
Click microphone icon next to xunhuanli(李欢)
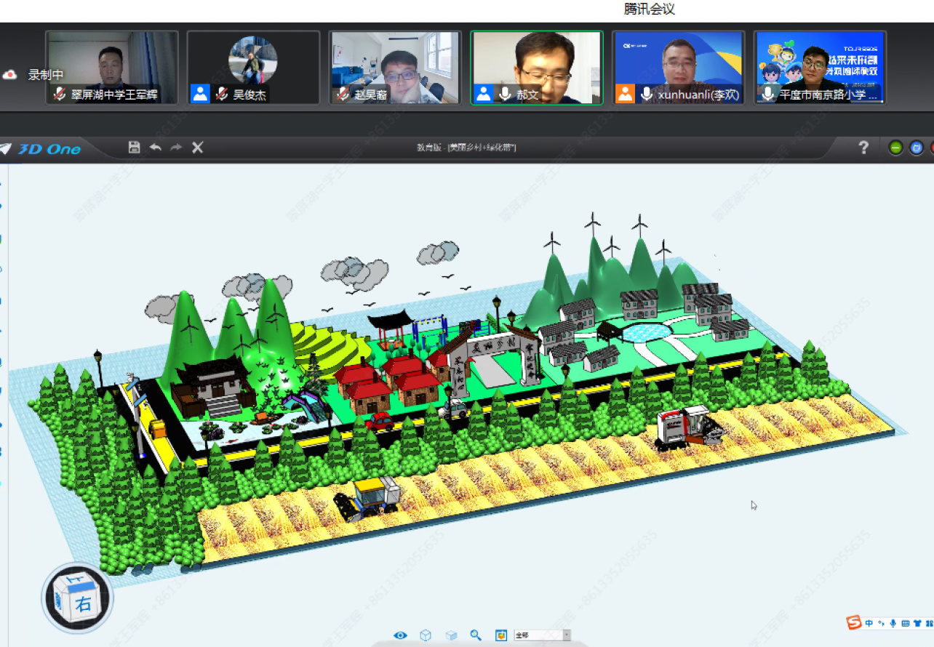coord(647,95)
